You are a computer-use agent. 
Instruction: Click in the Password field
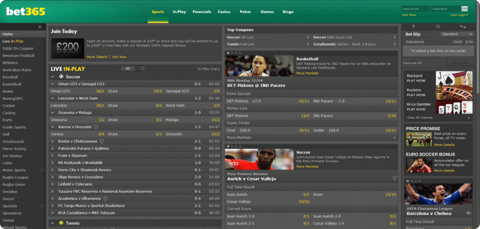pyautogui.click(x=445, y=9)
